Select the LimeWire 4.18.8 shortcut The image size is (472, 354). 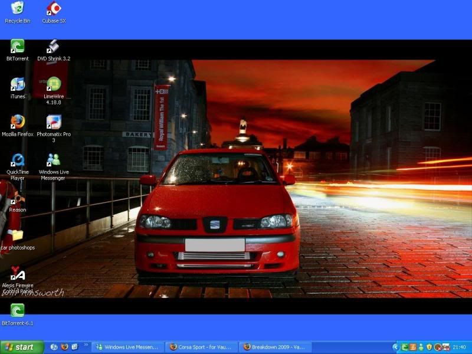(54, 84)
